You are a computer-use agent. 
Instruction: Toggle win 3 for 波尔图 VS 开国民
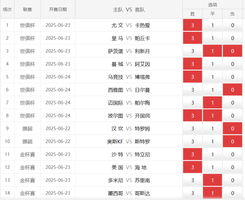click(x=193, y=116)
